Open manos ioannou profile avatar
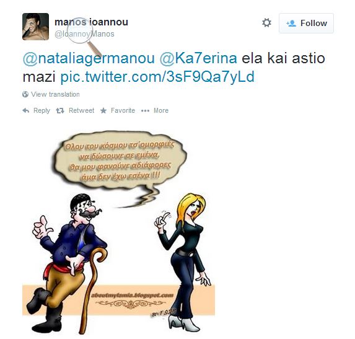The width and height of the screenshot is (355, 339). 35,27
